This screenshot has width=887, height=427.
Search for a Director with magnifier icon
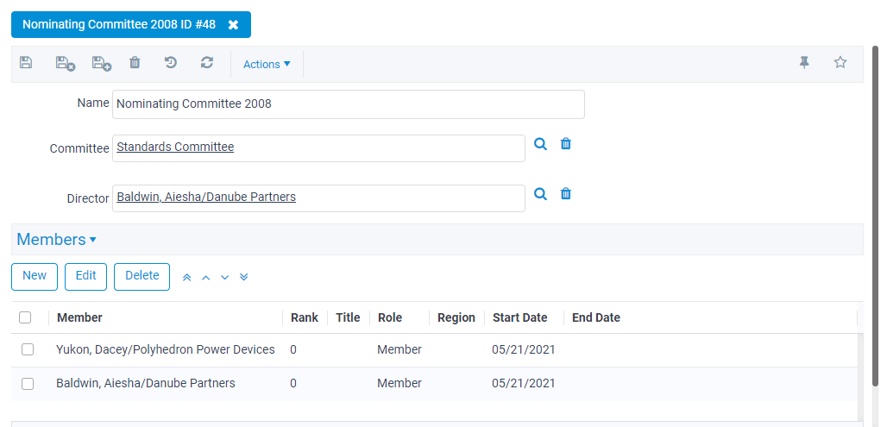pyautogui.click(x=541, y=195)
